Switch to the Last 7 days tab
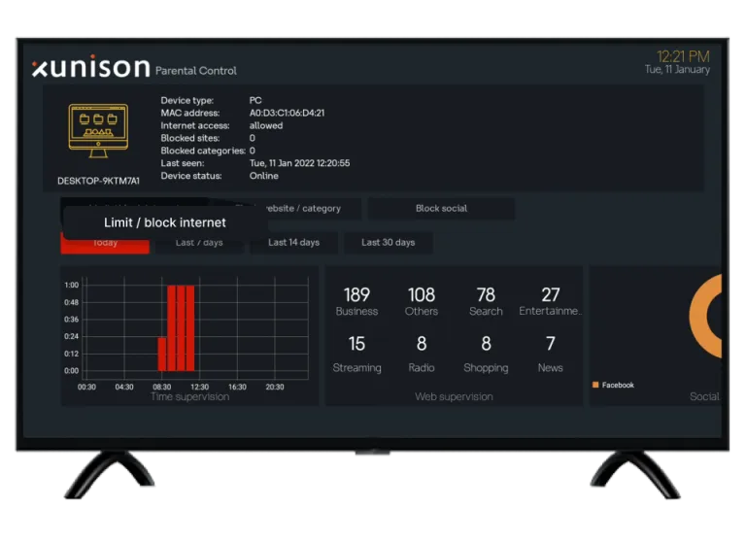The width and height of the screenshot is (746, 543). (x=199, y=244)
